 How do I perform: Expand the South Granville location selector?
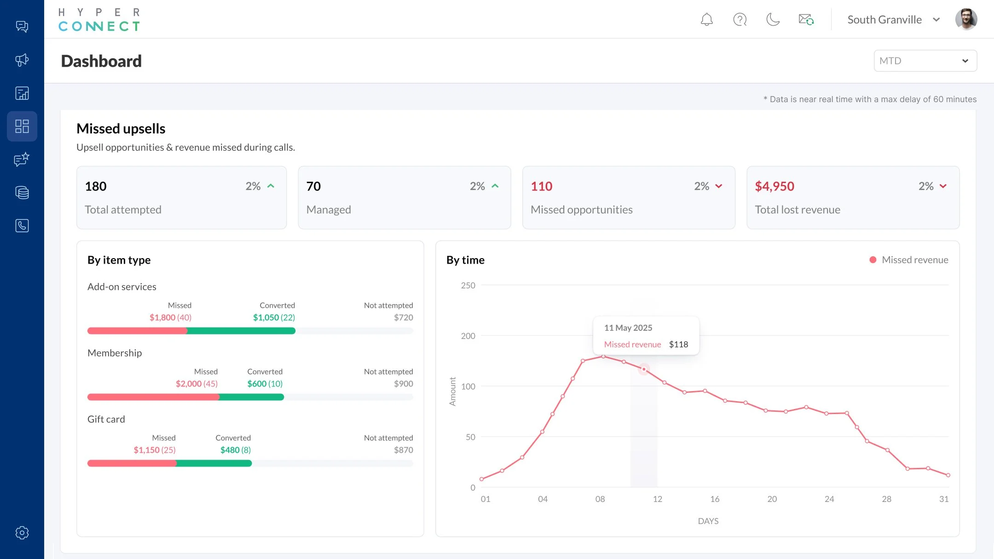pos(893,19)
